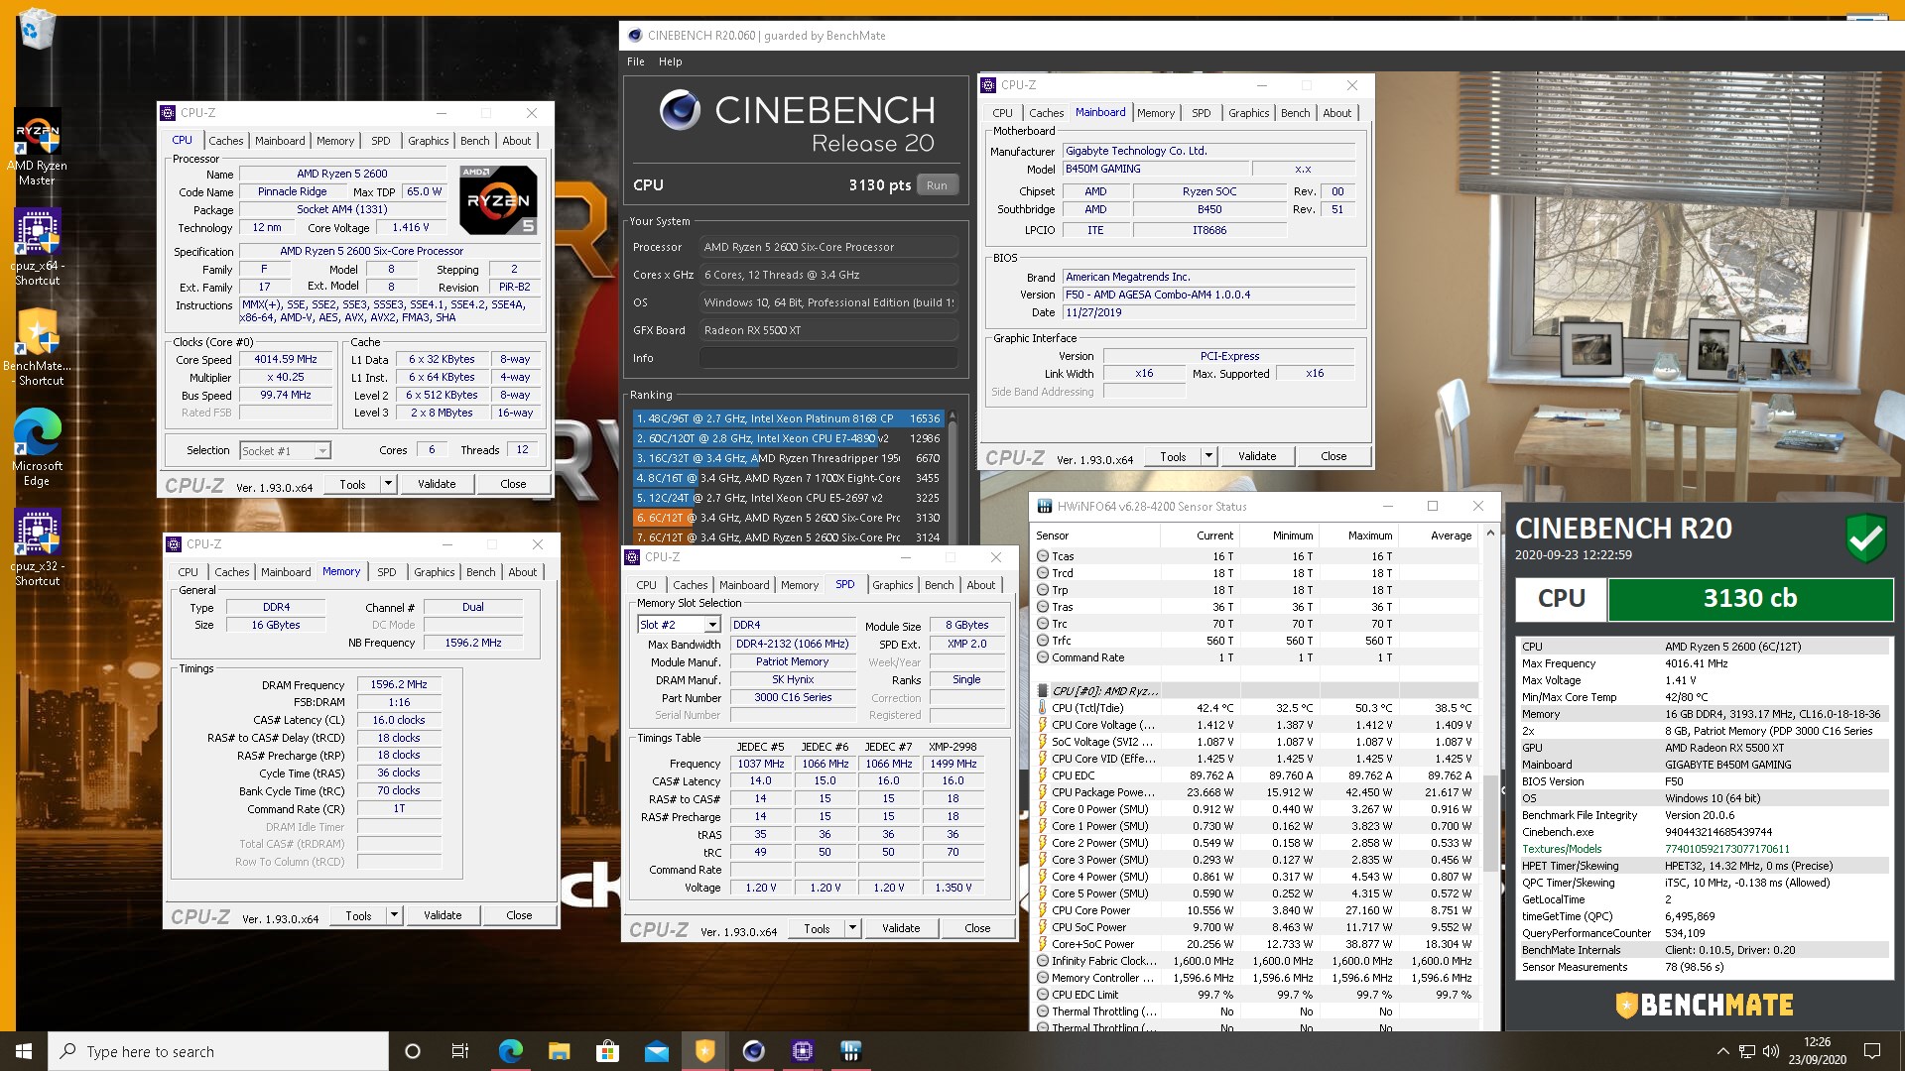The image size is (1905, 1071).
Task: Select HWiNFO icon in the taskbar
Action: coord(850,1051)
